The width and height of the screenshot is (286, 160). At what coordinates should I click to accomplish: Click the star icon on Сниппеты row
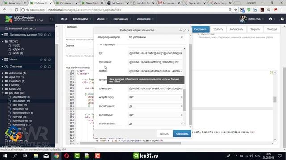pyautogui.click(x=41, y=67)
